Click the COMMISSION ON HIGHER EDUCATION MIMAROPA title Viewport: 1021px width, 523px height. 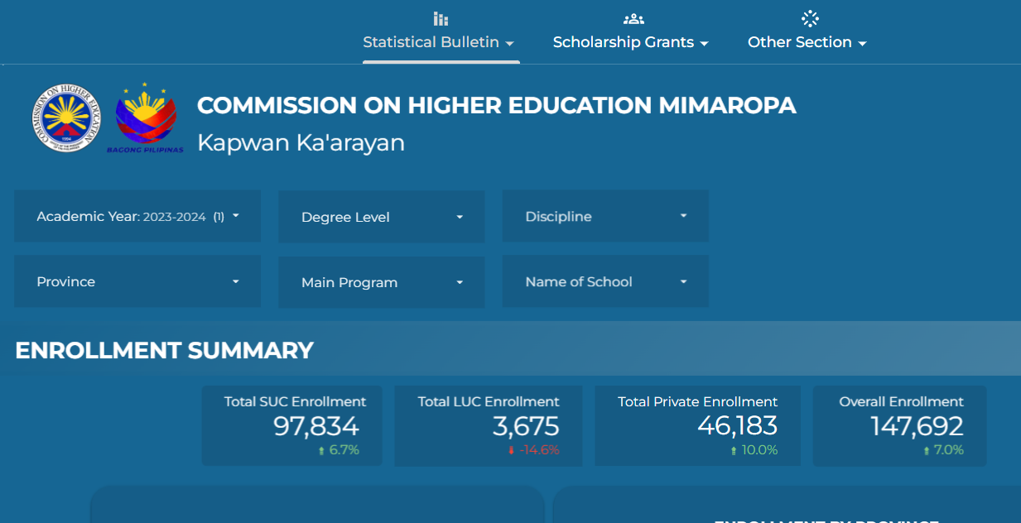[x=497, y=105]
